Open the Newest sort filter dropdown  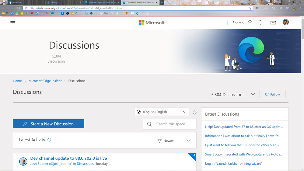[174, 141]
